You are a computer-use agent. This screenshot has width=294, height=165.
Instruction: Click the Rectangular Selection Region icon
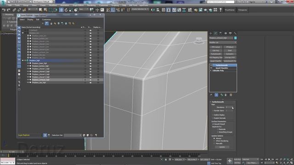(x=51, y=10)
